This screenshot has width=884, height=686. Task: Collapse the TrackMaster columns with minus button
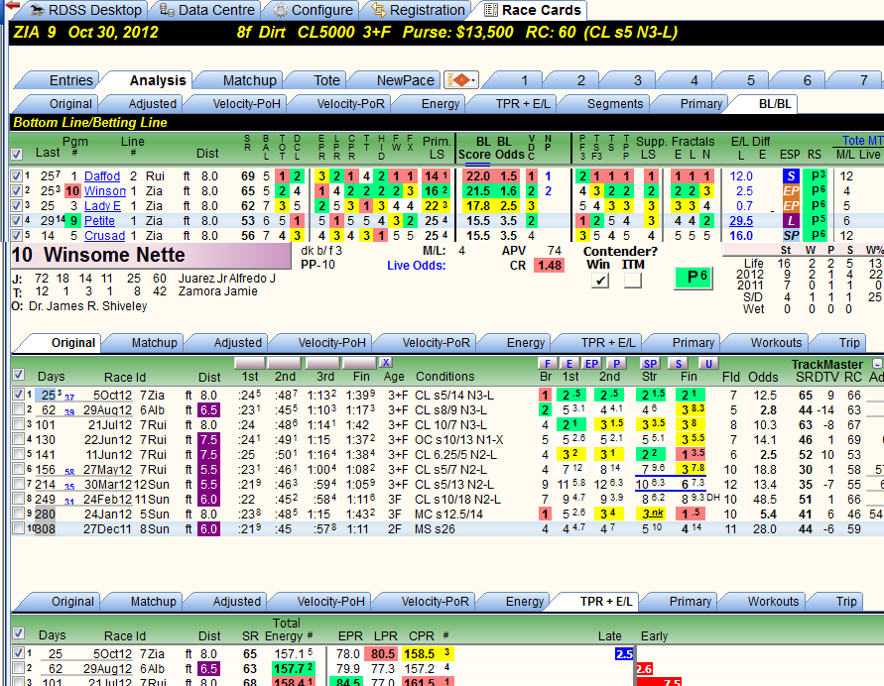[x=877, y=364]
